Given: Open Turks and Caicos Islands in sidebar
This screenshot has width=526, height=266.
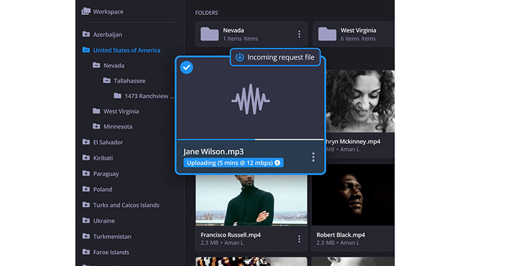Looking at the screenshot, I should click(126, 205).
